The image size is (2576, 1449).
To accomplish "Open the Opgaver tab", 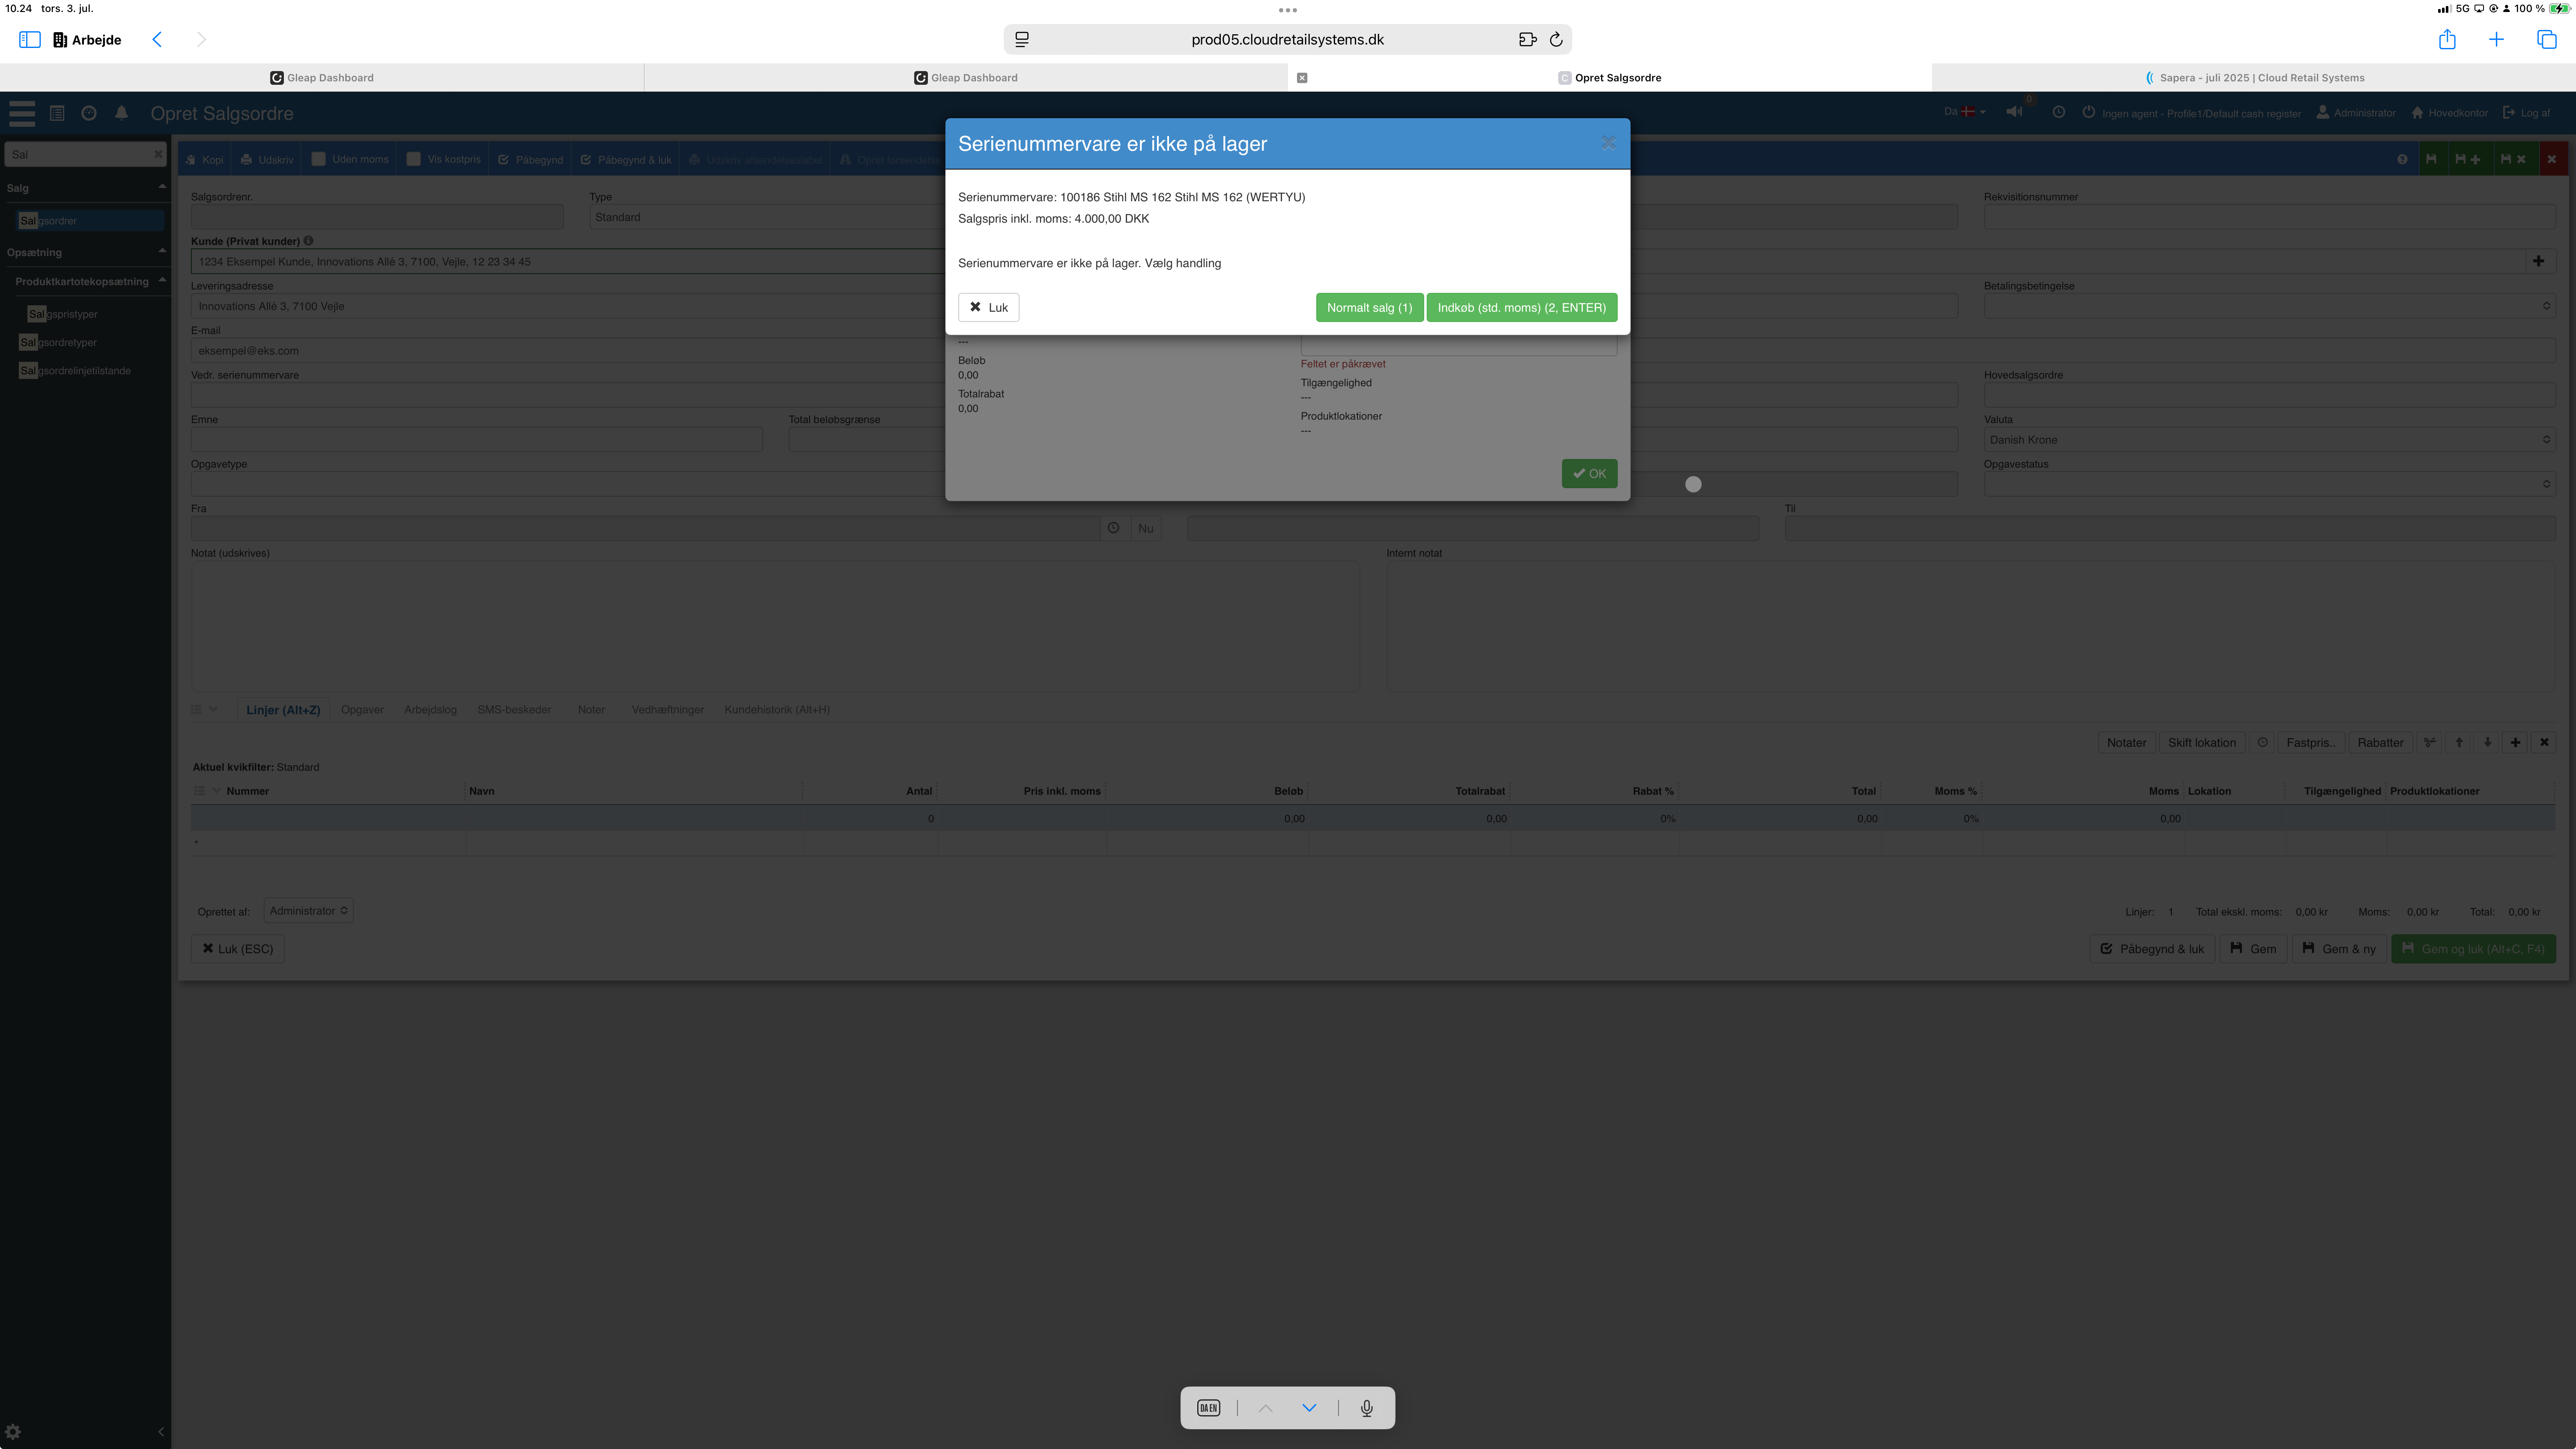I will [361, 710].
